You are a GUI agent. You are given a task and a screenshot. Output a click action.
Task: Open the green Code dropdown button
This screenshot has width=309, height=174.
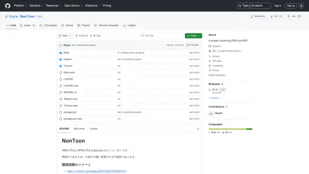coord(193,36)
